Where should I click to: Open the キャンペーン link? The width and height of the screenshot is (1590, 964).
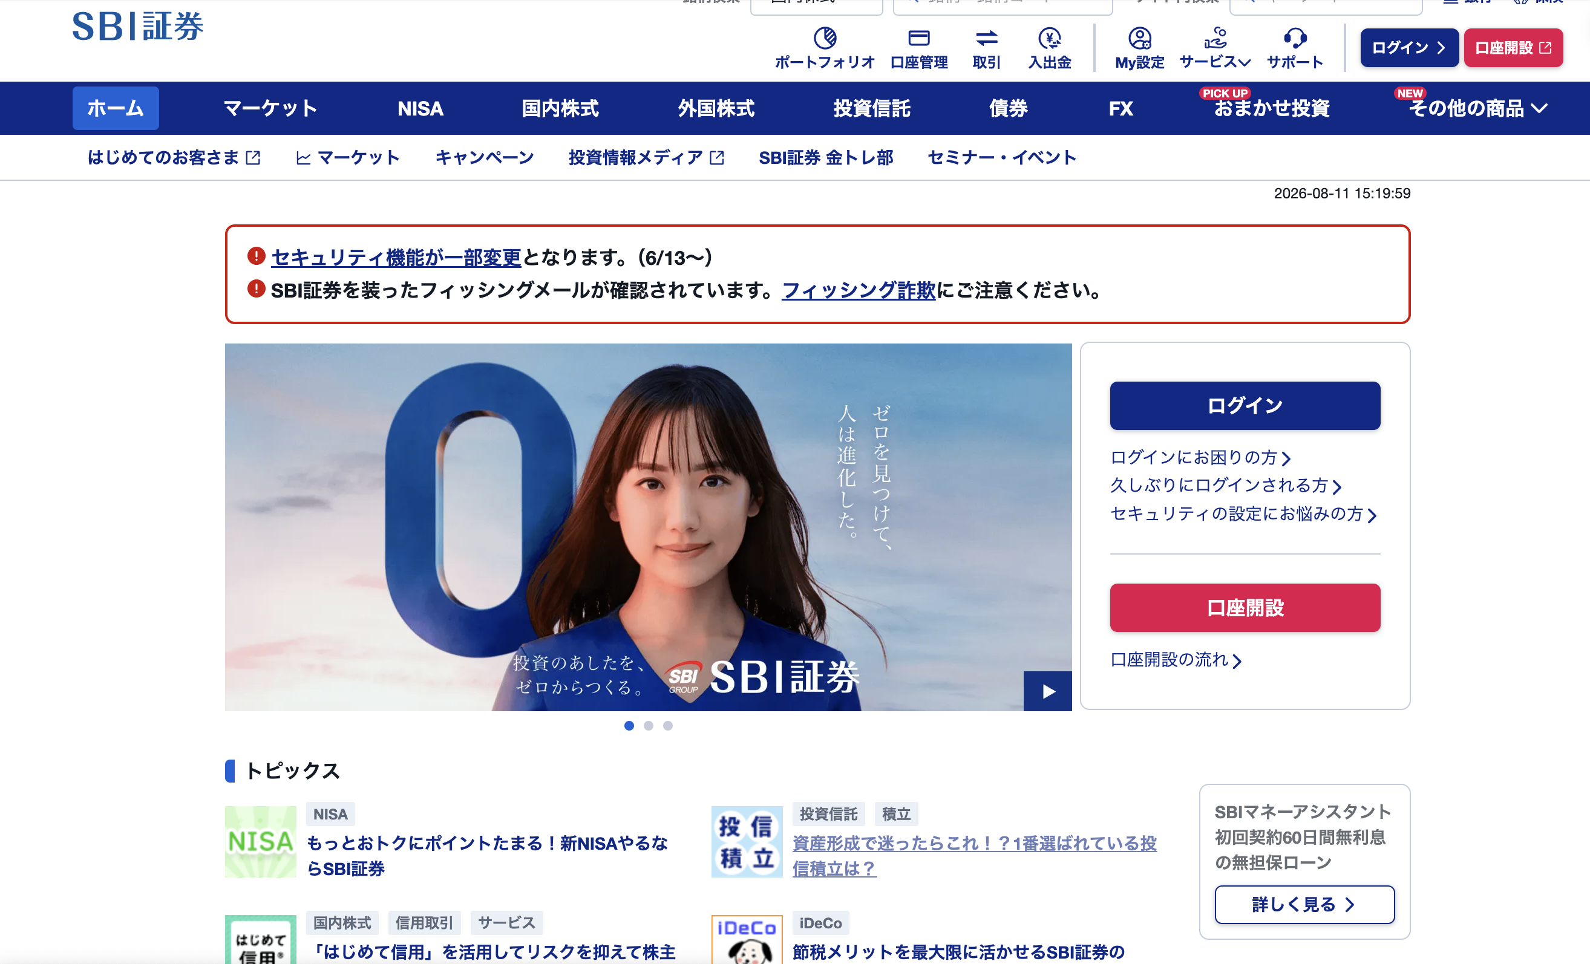(485, 157)
